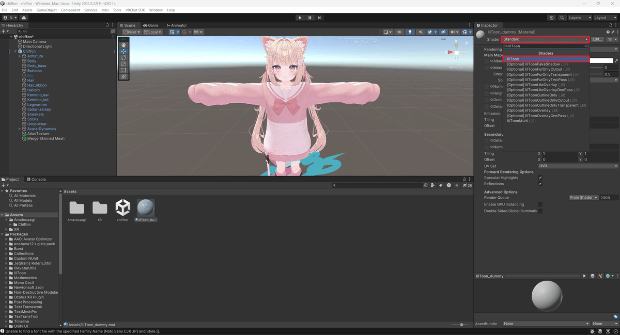
Task: Click the Albedo white color swatch
Action: point(601,61)
